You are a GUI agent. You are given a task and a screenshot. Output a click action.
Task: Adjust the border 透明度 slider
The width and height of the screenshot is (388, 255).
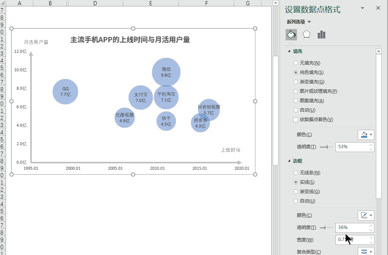coord(325,227)
